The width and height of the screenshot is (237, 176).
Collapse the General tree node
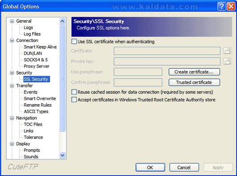tap(12, 21)
